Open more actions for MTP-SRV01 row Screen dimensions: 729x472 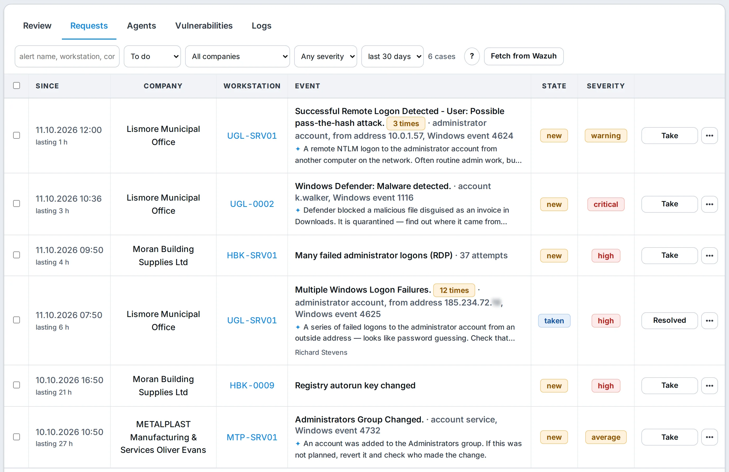709,437
